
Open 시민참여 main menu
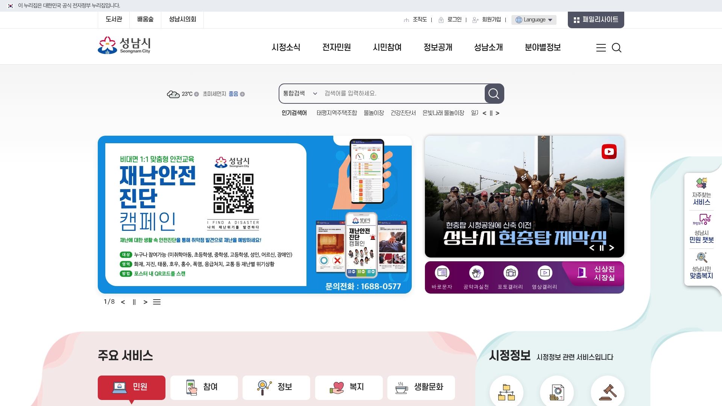[387, 47]
